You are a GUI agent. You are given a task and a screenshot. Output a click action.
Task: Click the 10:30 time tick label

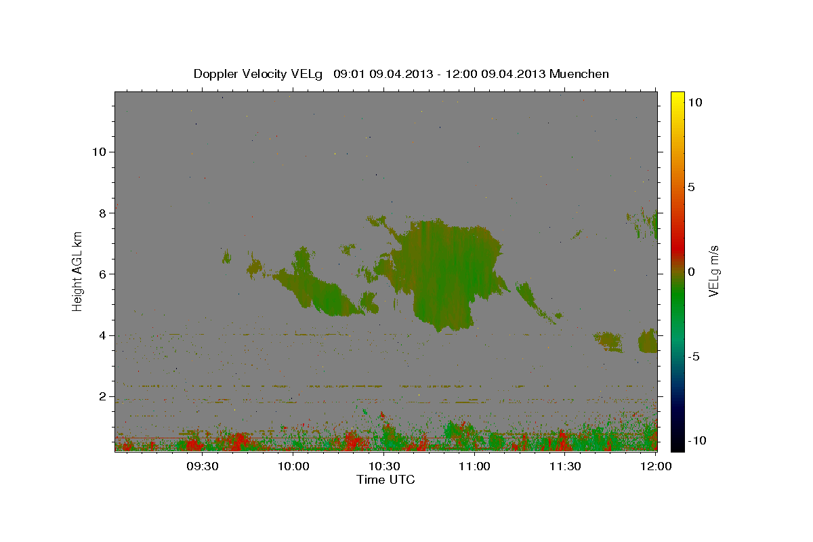click(384, 466)
